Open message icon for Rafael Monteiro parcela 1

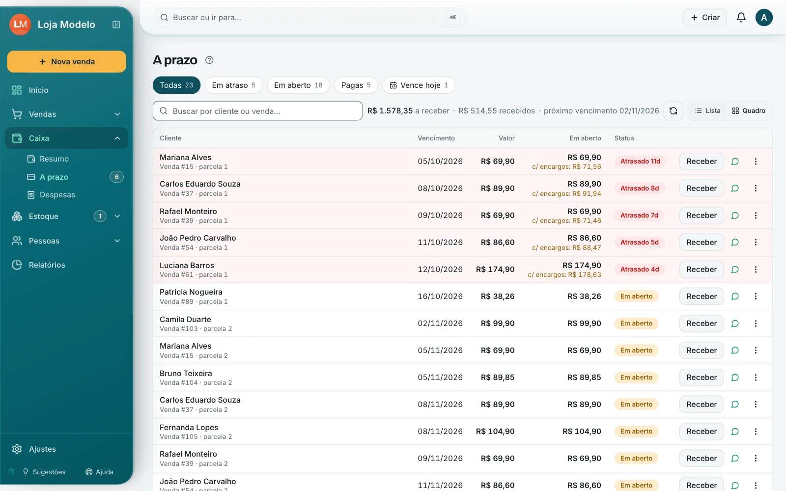pyautogui.click(x=735, y=216)
